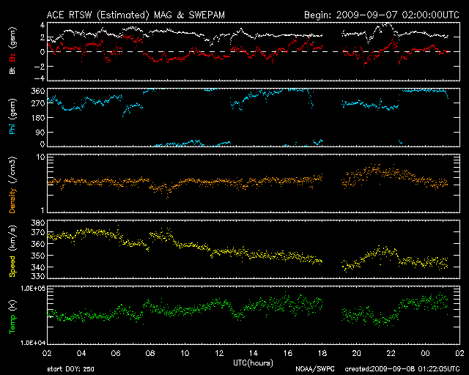
Task: Click the -4 tick on Bt Bz axis
Action: coord(40,78)
